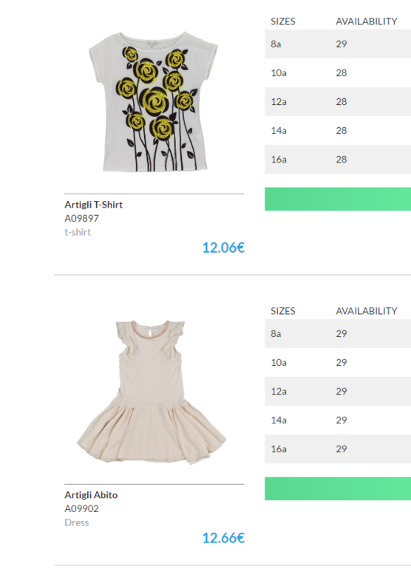
Task: Click the 12.66€ price of the dress
Action: (x=223, y=538)
